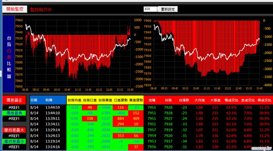The height and width of the screenshot is (151, 273).
Task: Click 大均差 value 1.78
Action: point(199,135)
